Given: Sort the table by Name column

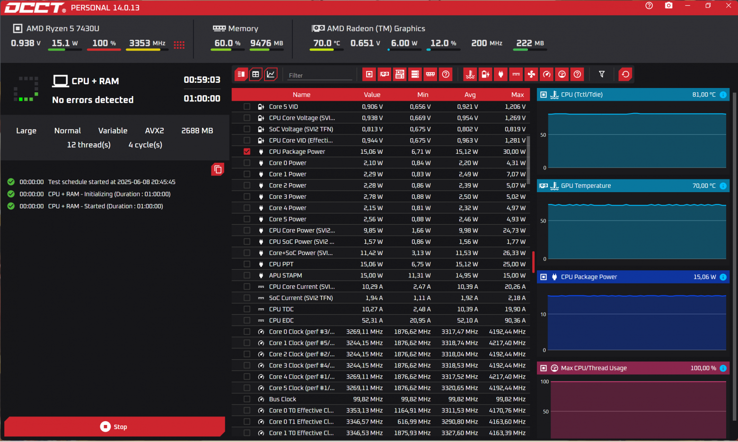Looking at the screenshot, I should (301, 95).
